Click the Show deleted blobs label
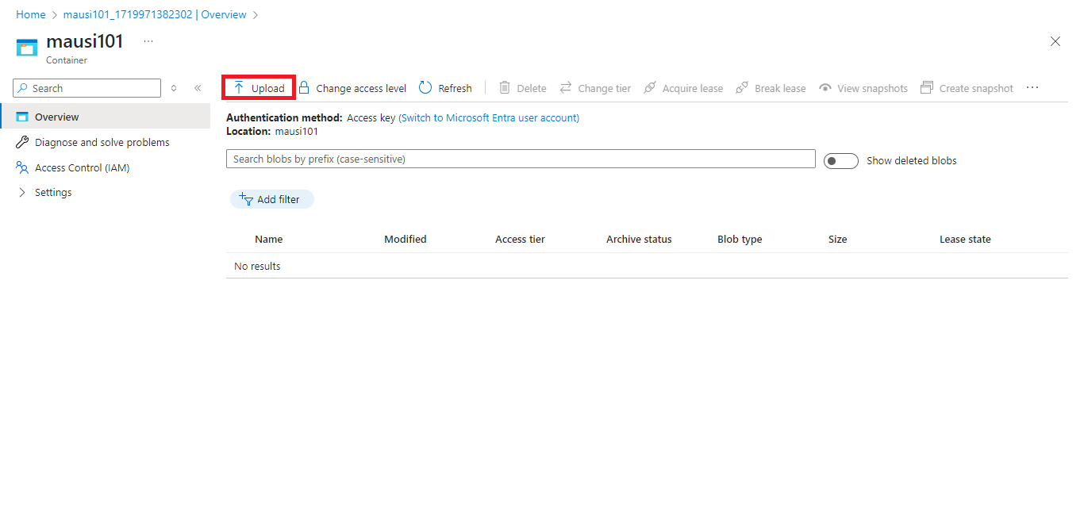This screenshot has width=1084, height=530. (912, 161)
